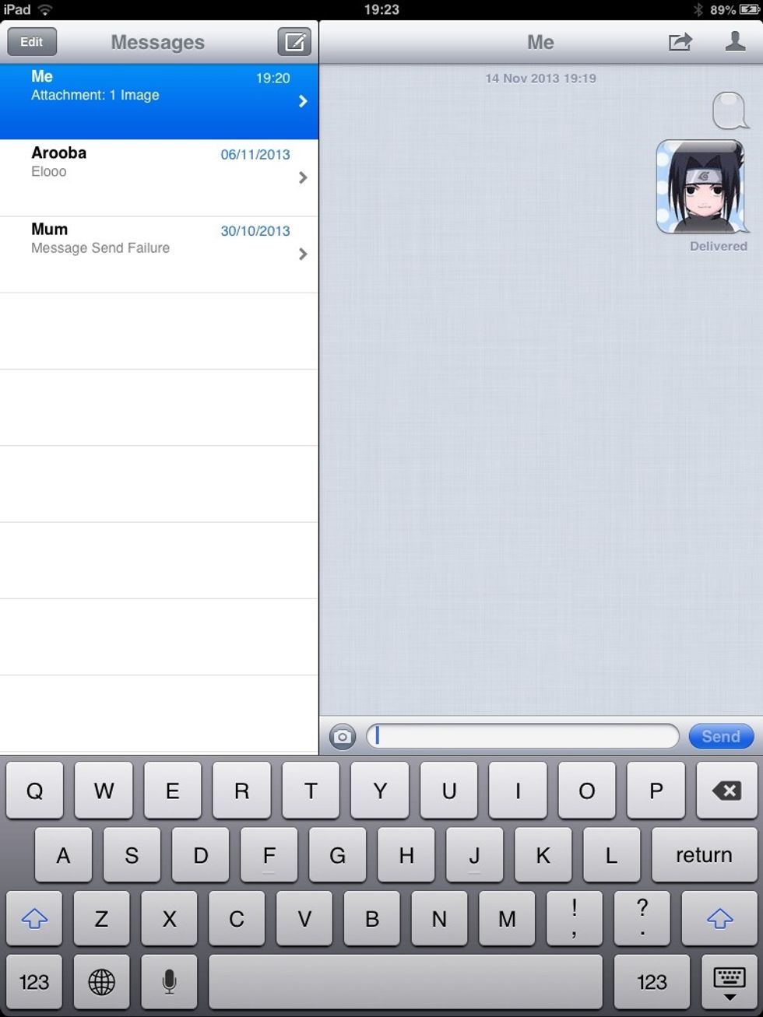Tap the Y key

(x=380, y=791)
